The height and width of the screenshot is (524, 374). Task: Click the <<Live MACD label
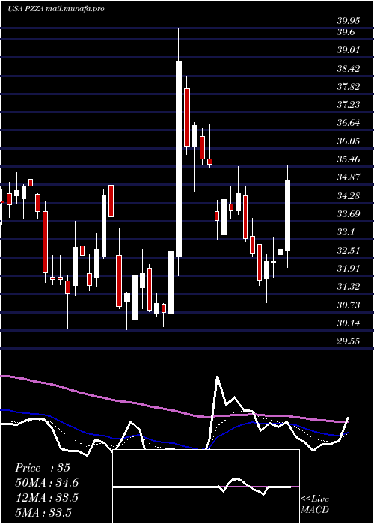315,504
